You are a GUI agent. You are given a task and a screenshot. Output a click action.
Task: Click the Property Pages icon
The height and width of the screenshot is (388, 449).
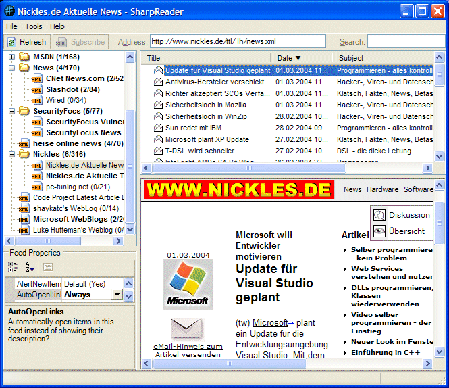(48, 267)
